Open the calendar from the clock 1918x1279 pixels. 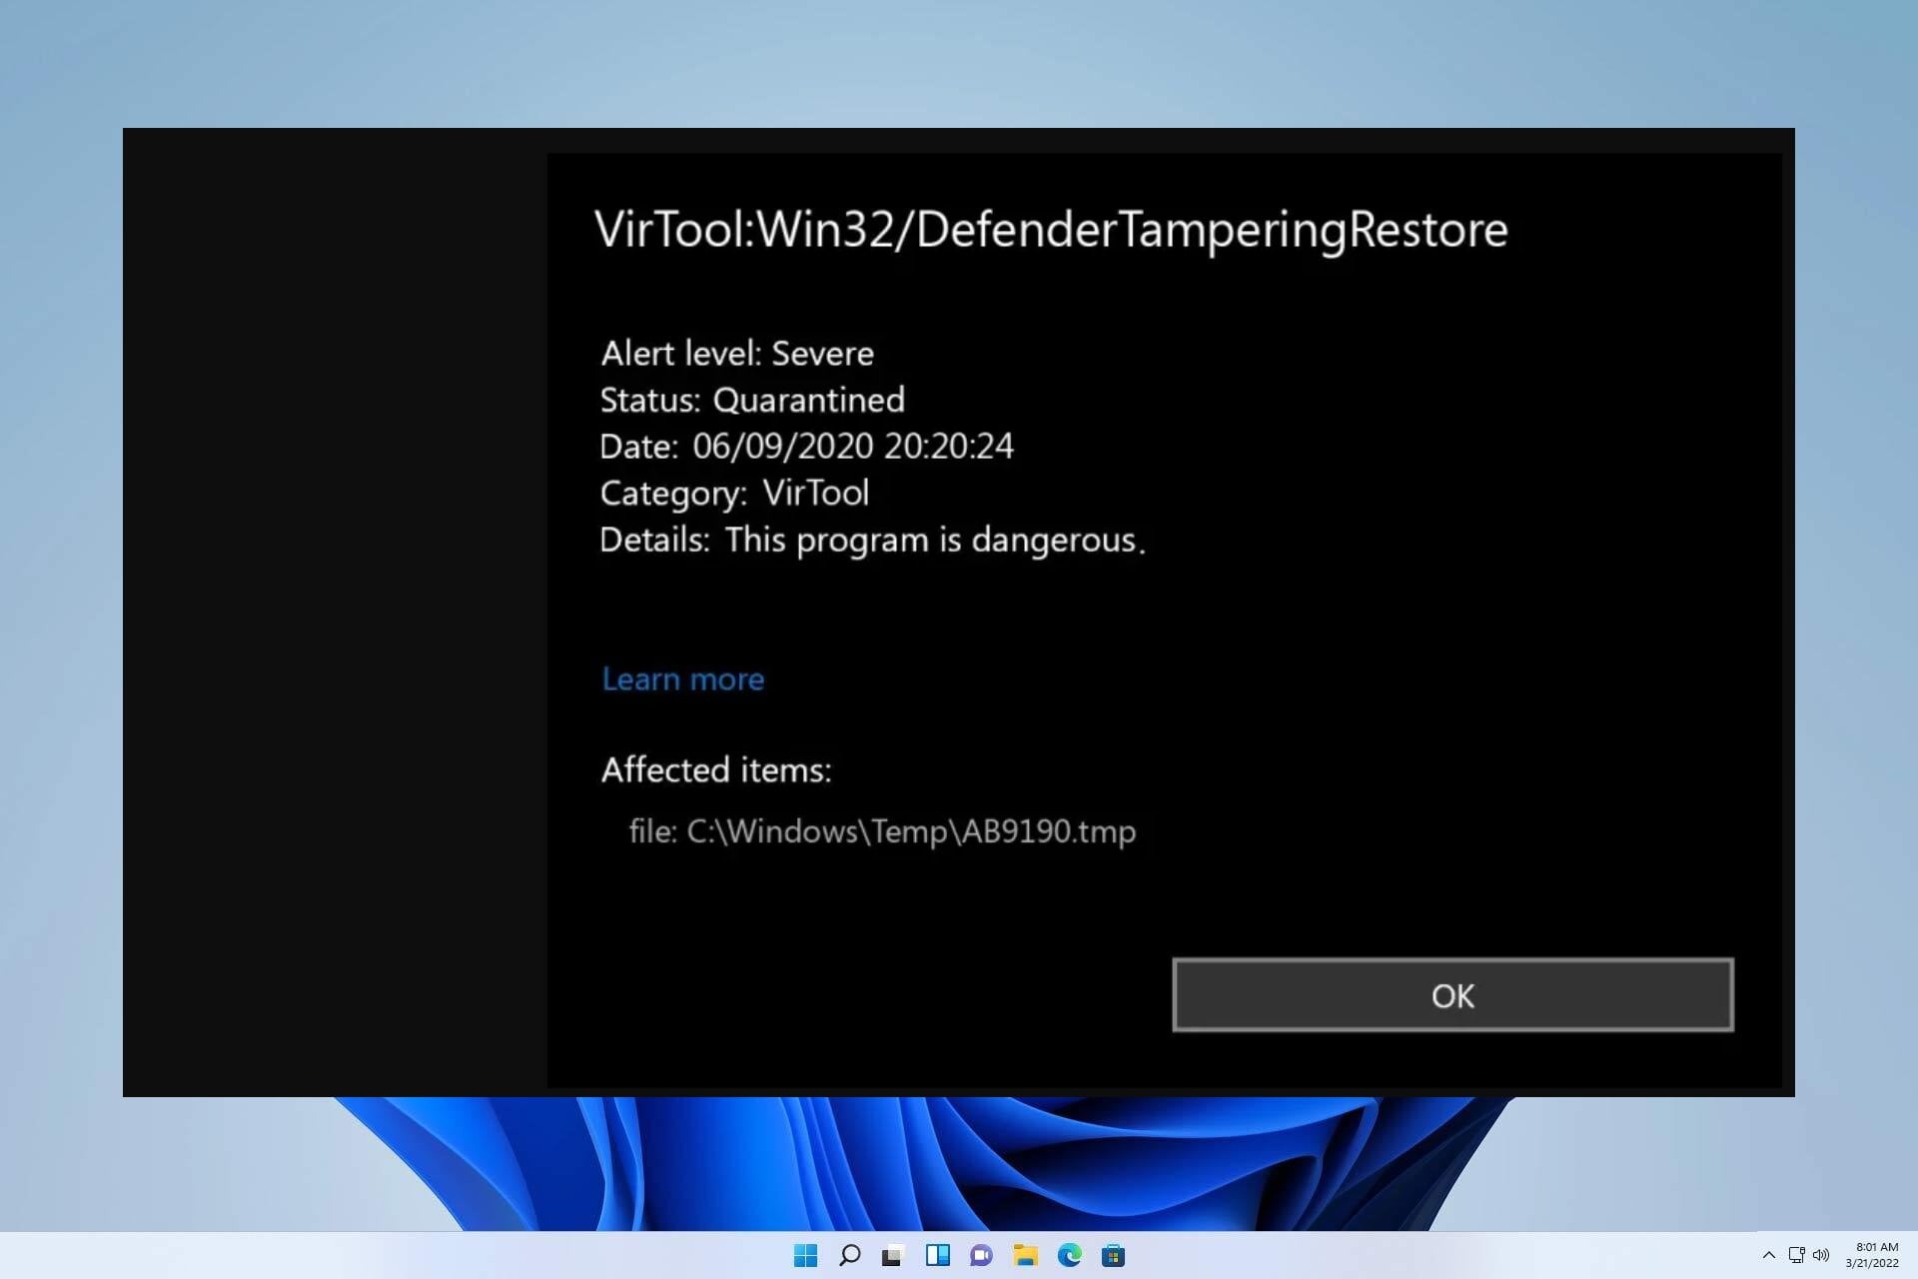1874,1255
